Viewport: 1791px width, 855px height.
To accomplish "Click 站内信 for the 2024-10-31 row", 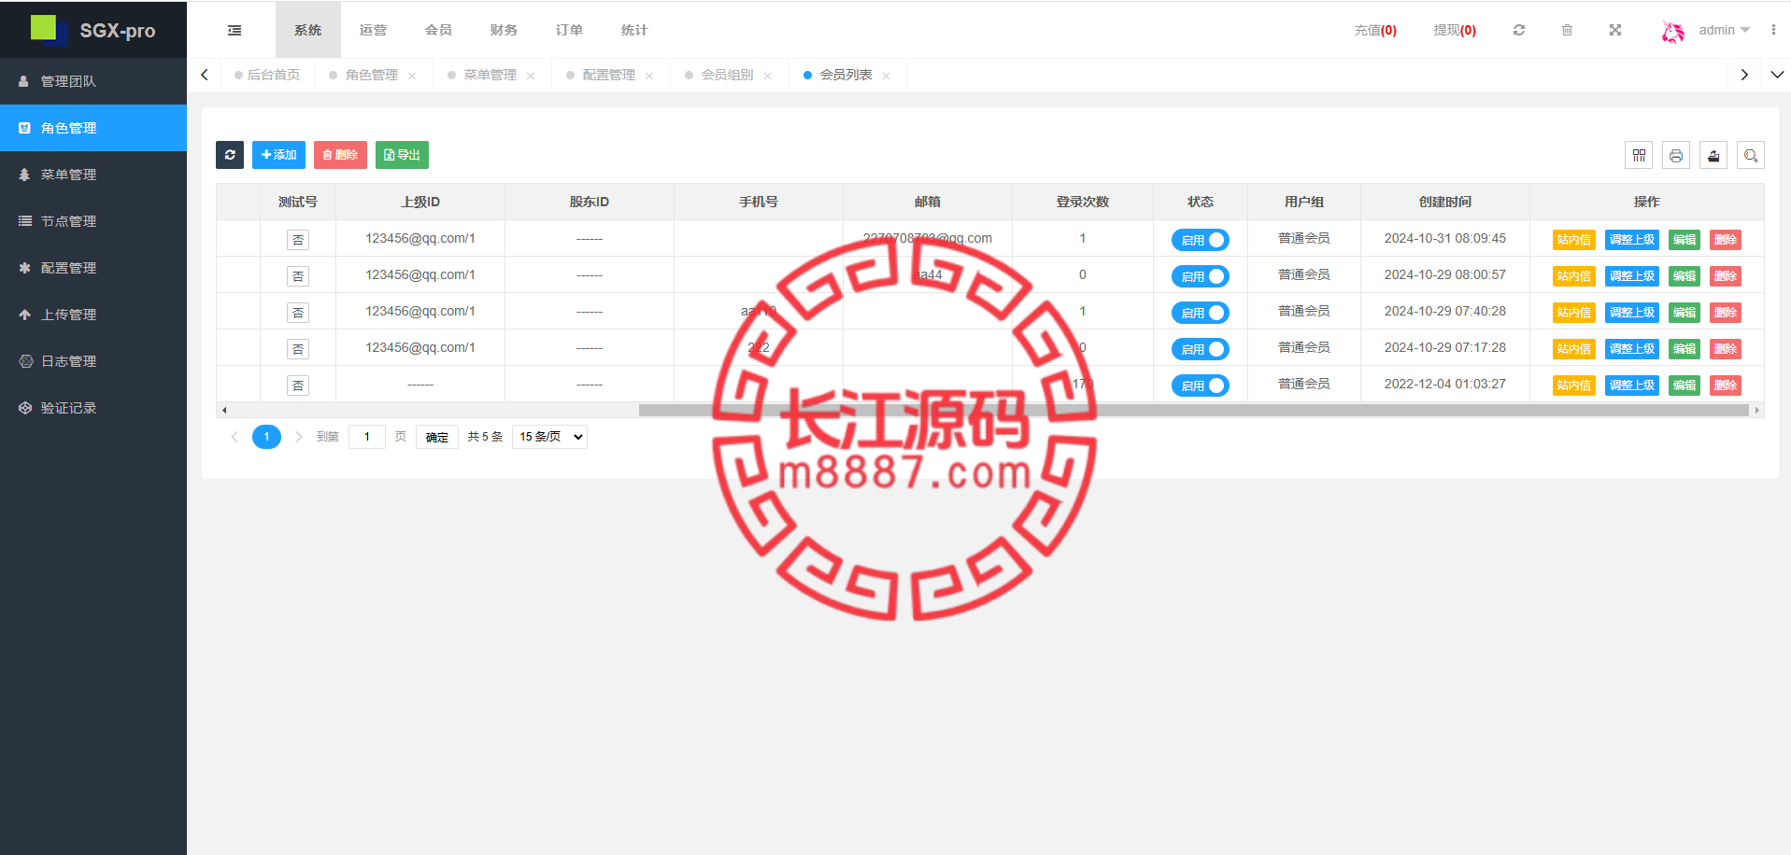I will tap(1574, 240).
